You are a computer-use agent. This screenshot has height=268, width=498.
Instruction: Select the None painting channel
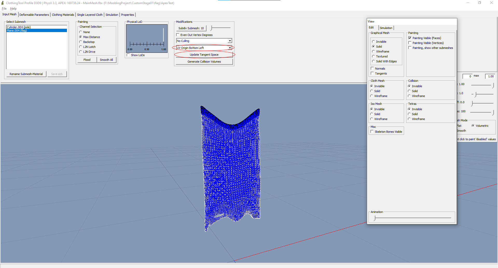pos(84,32)
